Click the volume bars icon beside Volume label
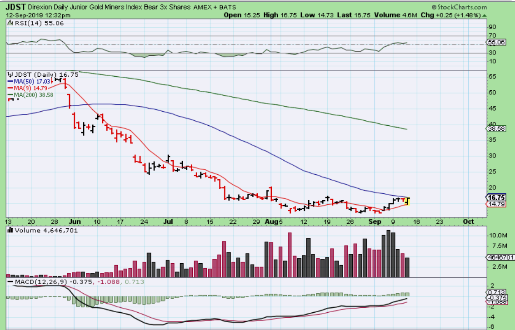515x330 pixels. point(10,230)
